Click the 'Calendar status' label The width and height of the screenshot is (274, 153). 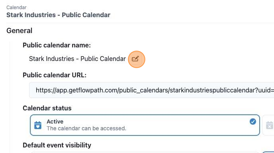(47, 108)
